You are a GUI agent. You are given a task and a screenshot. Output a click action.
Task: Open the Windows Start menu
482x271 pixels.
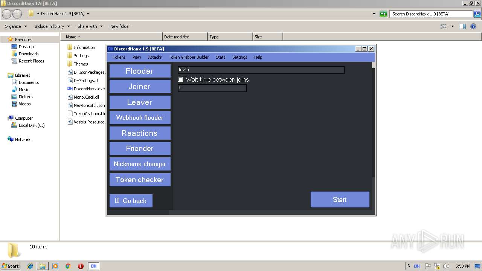10,266
